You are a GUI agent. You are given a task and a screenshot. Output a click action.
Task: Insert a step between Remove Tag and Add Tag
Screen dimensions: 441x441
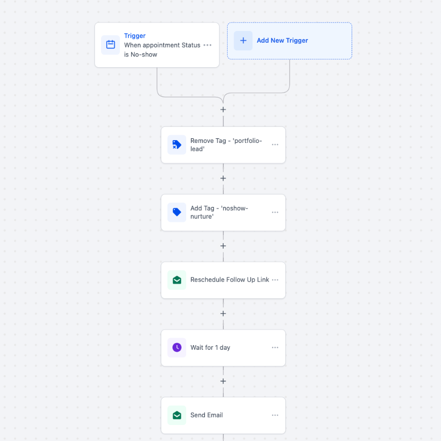tap(223, 179)
